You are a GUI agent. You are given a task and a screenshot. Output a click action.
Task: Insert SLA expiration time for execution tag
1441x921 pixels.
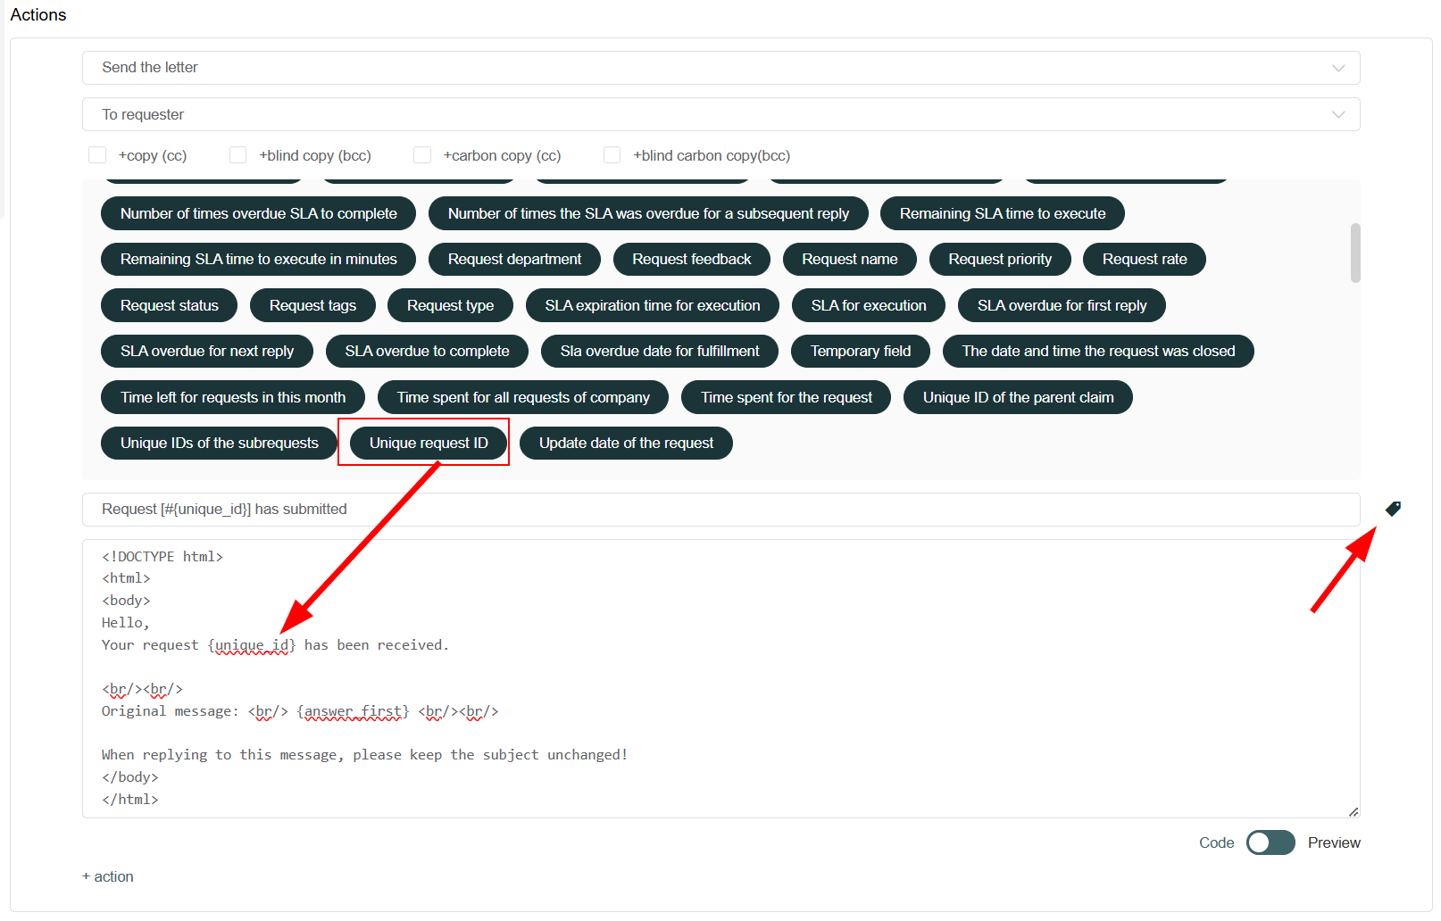653,305
